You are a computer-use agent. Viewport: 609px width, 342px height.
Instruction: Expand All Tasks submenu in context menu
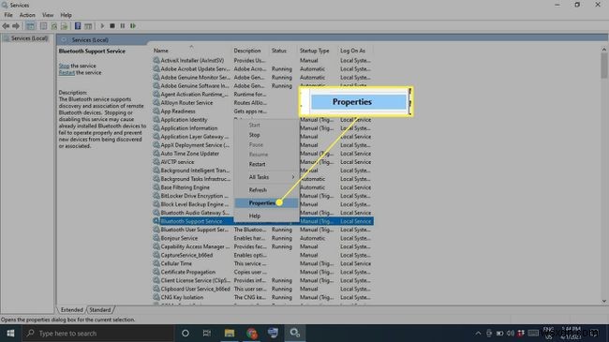tap(267, 177)
